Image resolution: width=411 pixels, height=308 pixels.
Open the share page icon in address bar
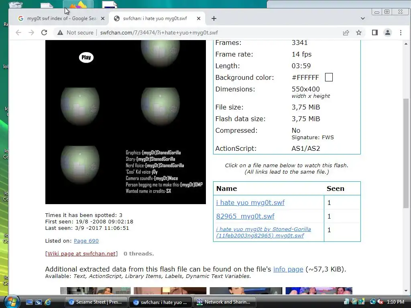(346, 32)
